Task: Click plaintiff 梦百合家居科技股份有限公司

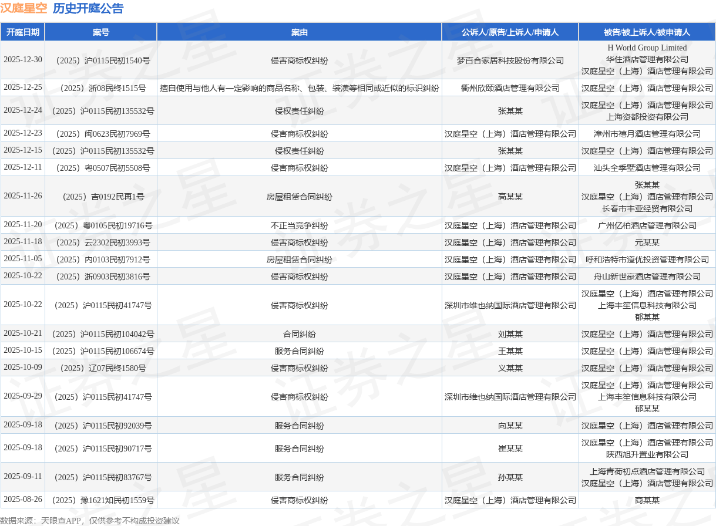Action: (x=510, y=60)
